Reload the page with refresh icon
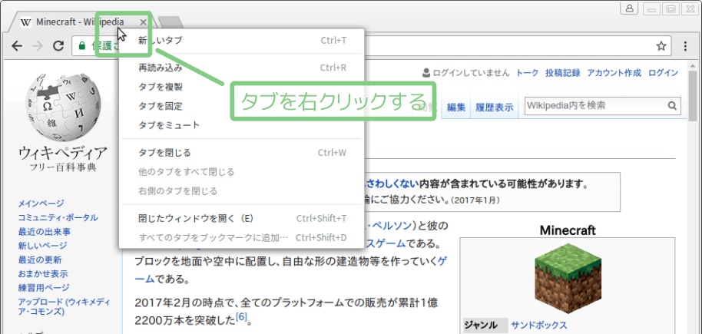 point(58,45)
